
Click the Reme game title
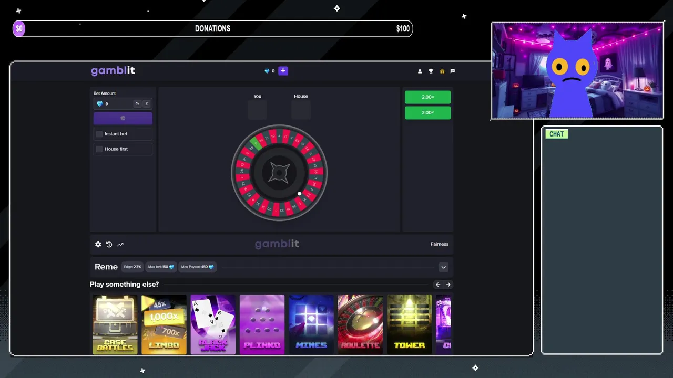click(x=106, y=267)
